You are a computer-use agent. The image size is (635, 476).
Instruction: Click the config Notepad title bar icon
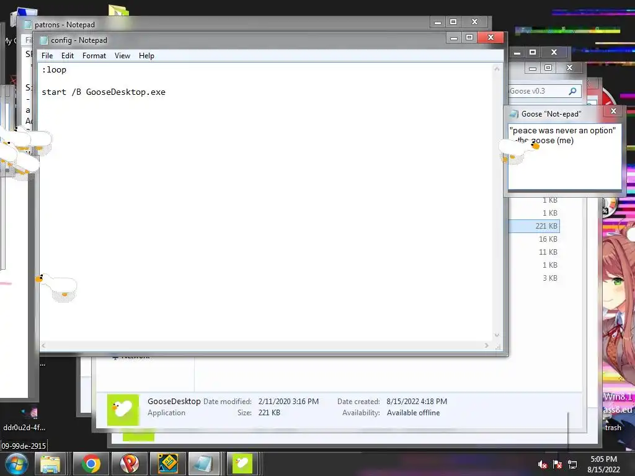point(44,40)
